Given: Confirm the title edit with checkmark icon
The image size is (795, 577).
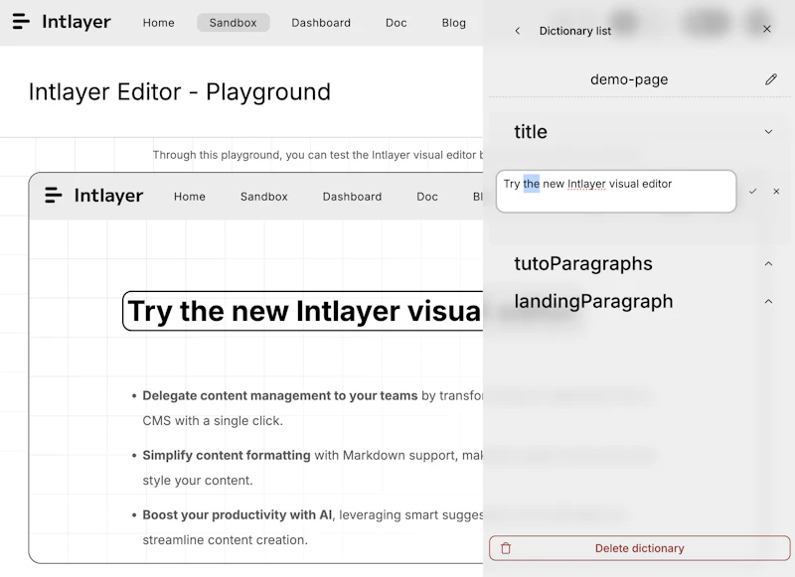Looking at the screenshot, I should [x=753, y=191].
